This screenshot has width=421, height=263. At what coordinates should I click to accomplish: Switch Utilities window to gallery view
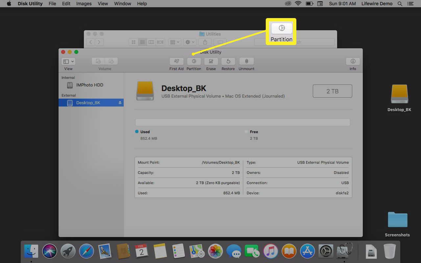160,42
